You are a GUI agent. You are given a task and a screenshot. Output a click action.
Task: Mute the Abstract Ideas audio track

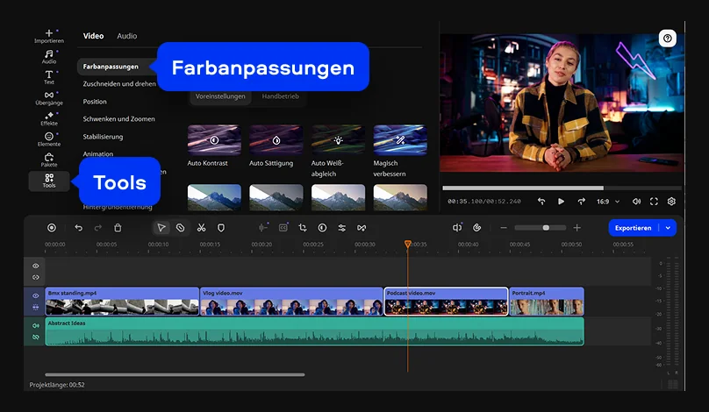tap(36, 325)
